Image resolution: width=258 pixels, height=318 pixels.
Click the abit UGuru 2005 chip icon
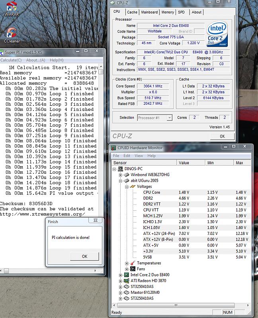(x=127, y=180)
